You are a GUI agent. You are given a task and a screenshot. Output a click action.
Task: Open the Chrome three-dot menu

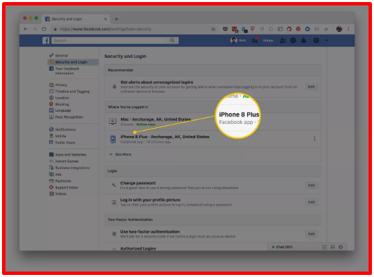348,29
